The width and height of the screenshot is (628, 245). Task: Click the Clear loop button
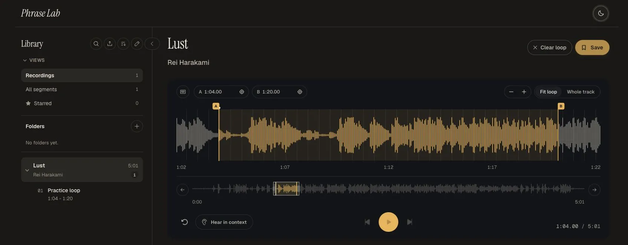pos(550,47)
